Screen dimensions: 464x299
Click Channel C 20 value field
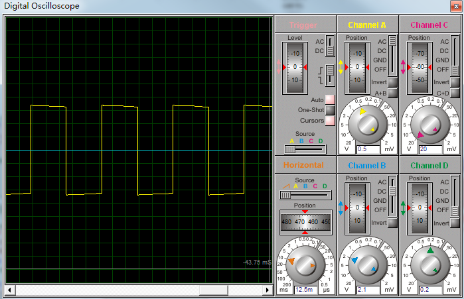431,149
